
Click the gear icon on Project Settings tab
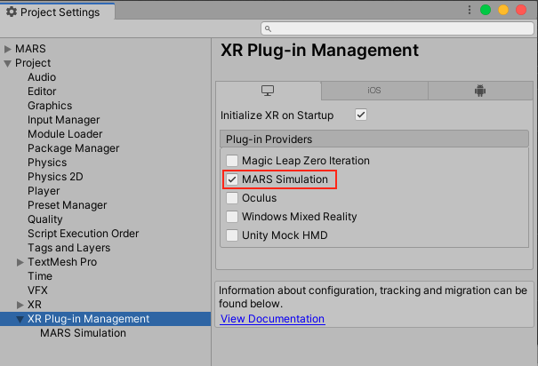(x=11, y=12)
